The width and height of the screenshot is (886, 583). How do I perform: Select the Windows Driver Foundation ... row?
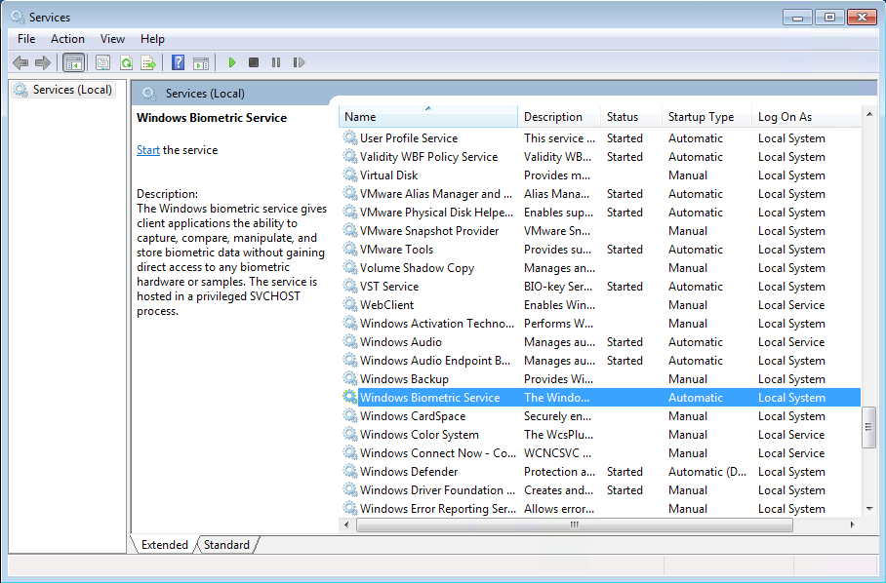(600, 489)
